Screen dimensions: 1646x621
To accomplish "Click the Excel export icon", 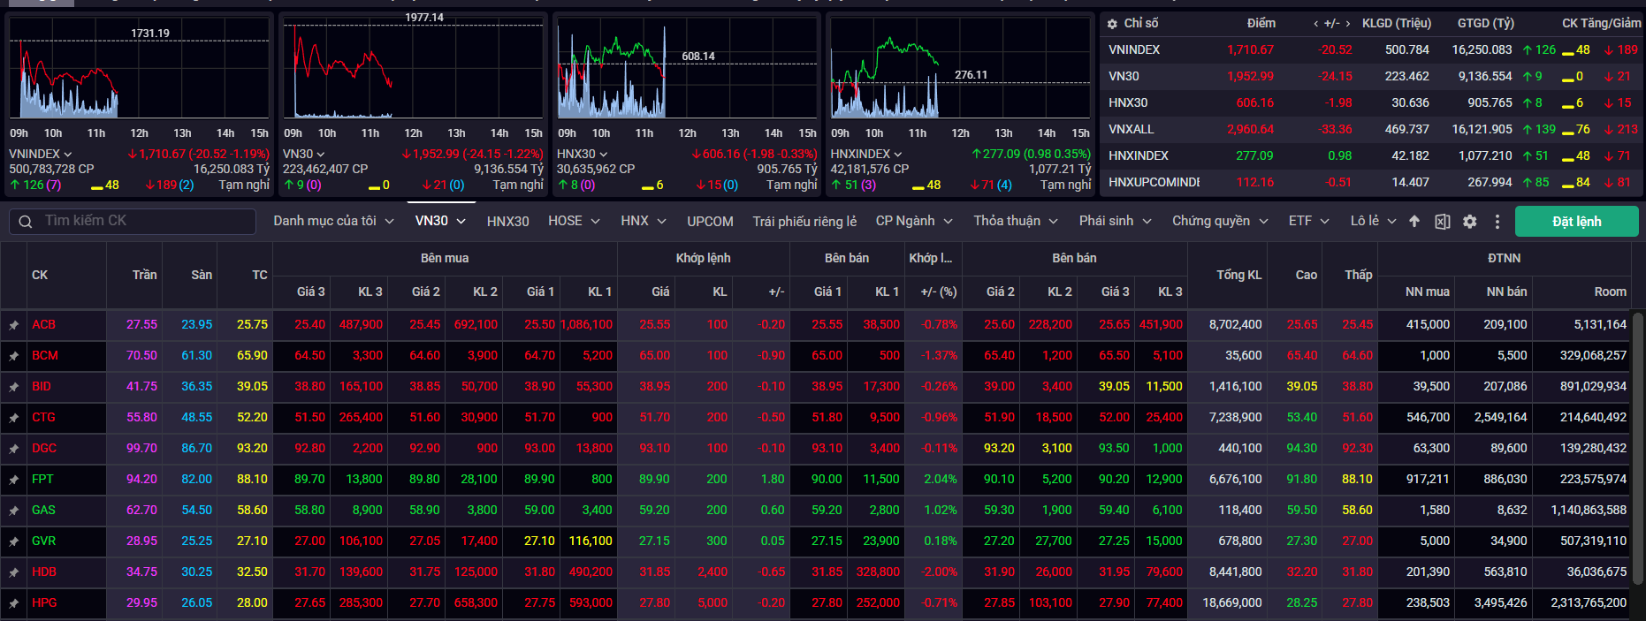I will (x=1442, y=222).
